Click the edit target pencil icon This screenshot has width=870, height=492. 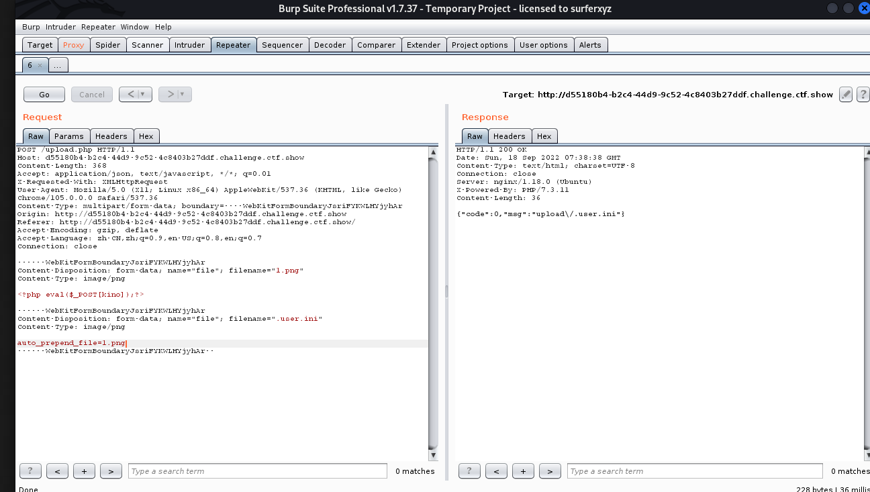coord(846,95)
